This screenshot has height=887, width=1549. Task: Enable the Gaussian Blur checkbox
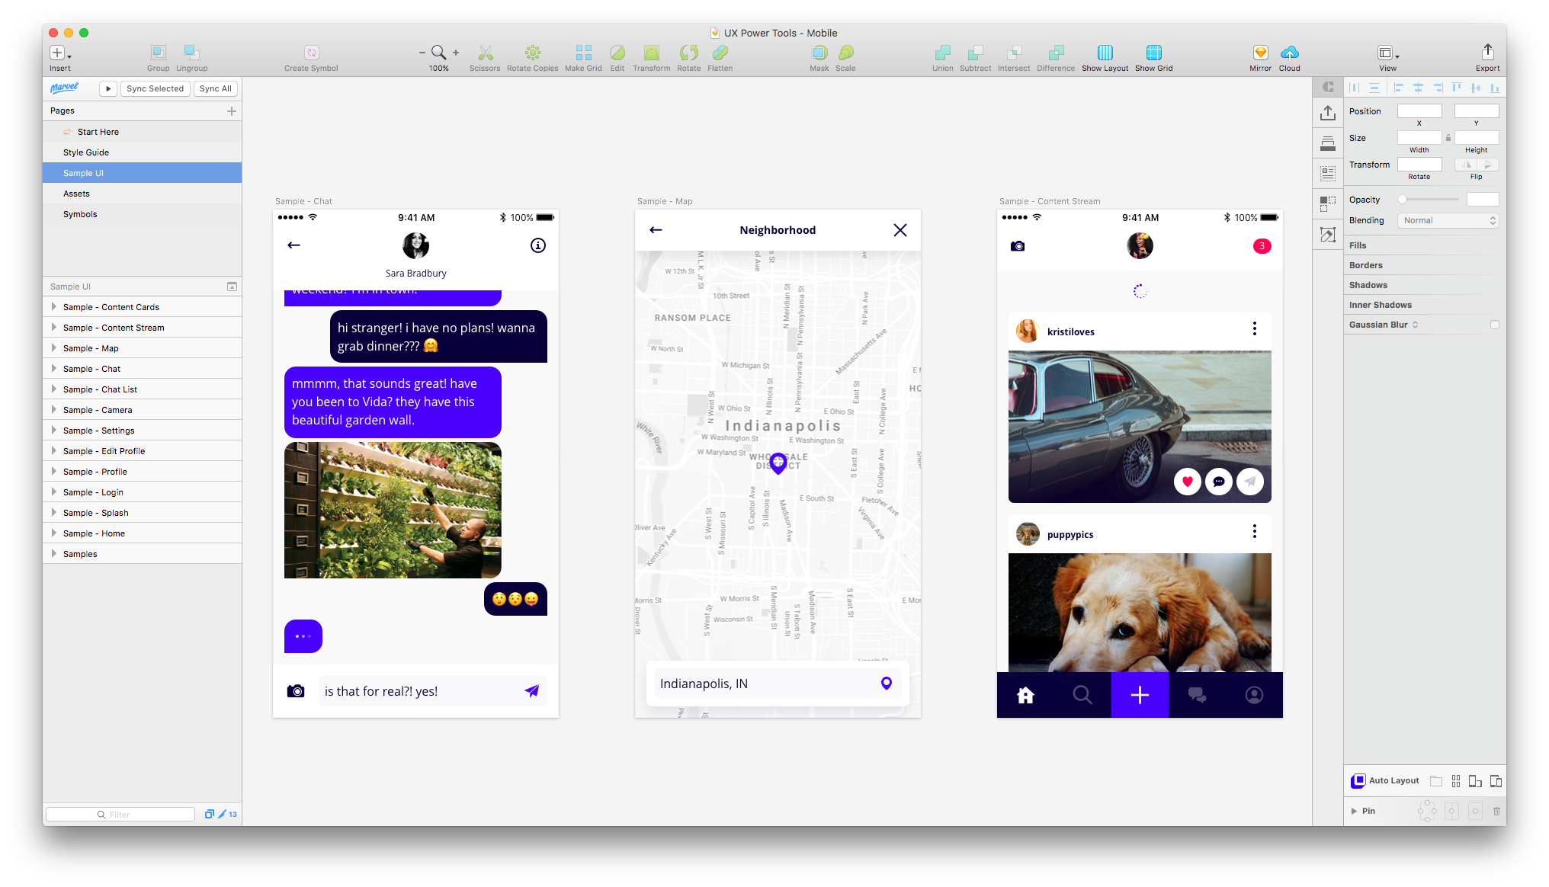pos(1494,325)
